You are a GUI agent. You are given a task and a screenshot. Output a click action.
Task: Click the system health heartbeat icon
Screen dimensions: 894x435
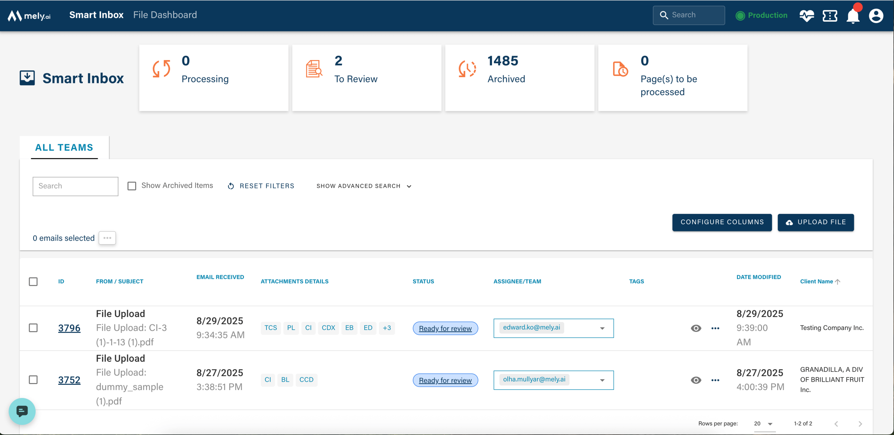806,16
